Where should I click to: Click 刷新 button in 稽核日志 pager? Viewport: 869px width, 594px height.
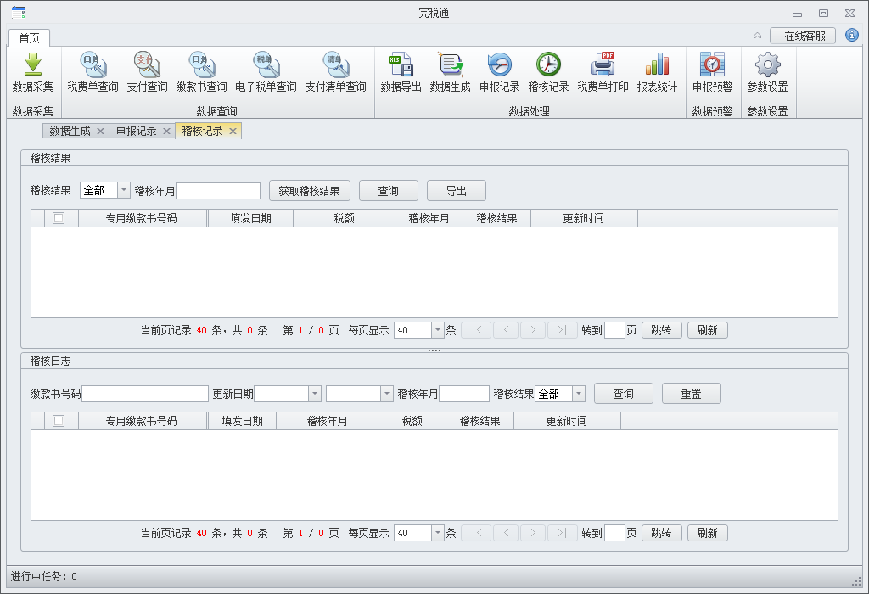708,533
